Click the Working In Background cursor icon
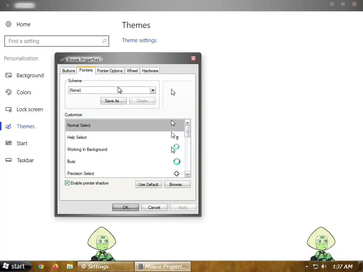The height and width of the screenshot is (272, 363). click(x=175, y=148)
